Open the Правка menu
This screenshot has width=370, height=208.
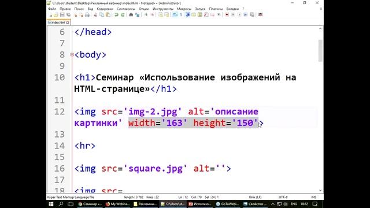click(x=65, y=9)
